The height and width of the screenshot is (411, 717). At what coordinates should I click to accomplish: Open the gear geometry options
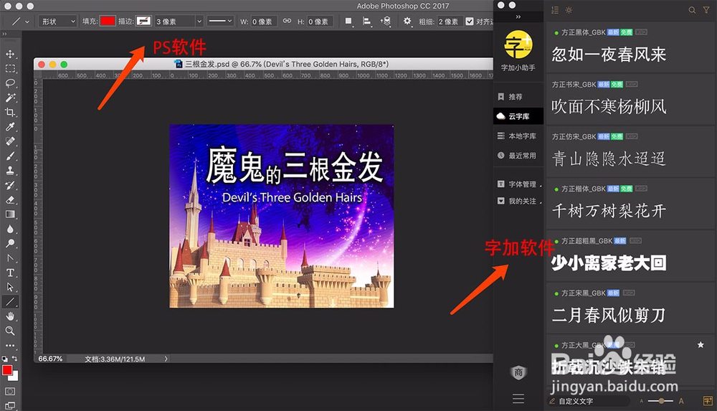[x=407, y=21]
